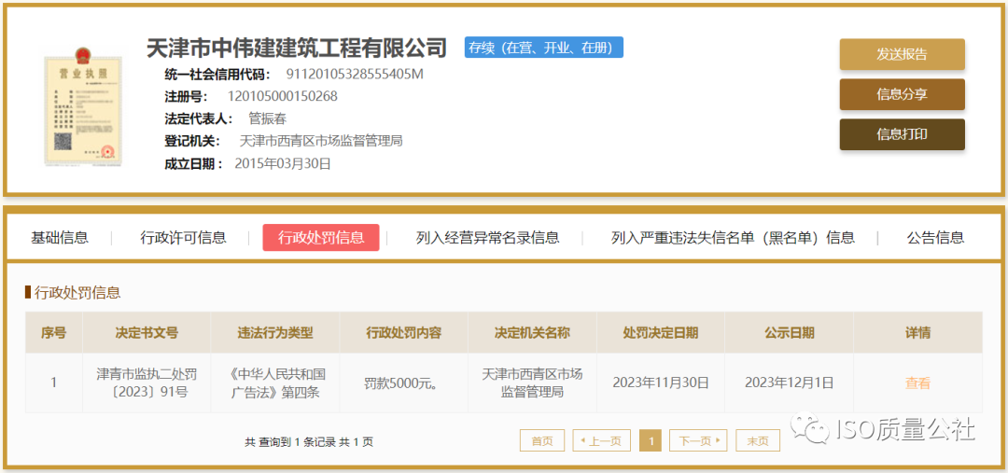Click the 发送报告 button
1008x473 pixels.
[x=902, y=55]
